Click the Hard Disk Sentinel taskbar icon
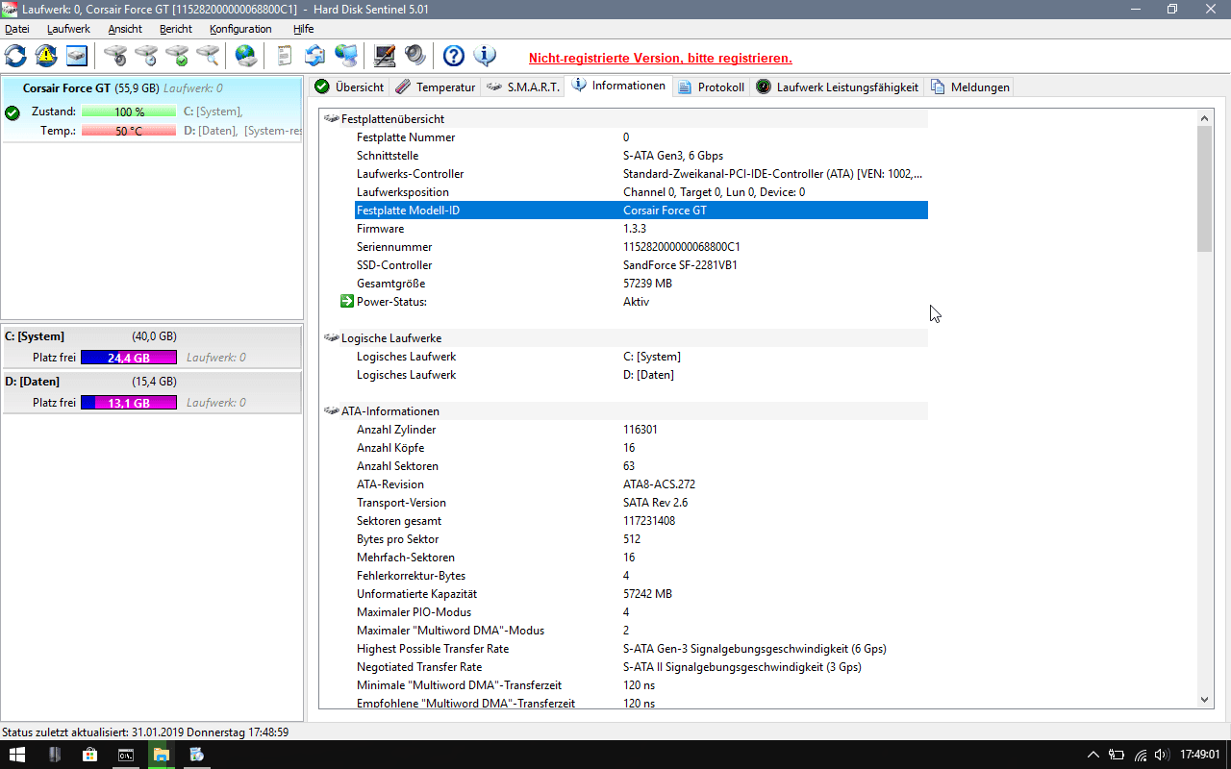The image size is (1231, 769). click(196, 755)
